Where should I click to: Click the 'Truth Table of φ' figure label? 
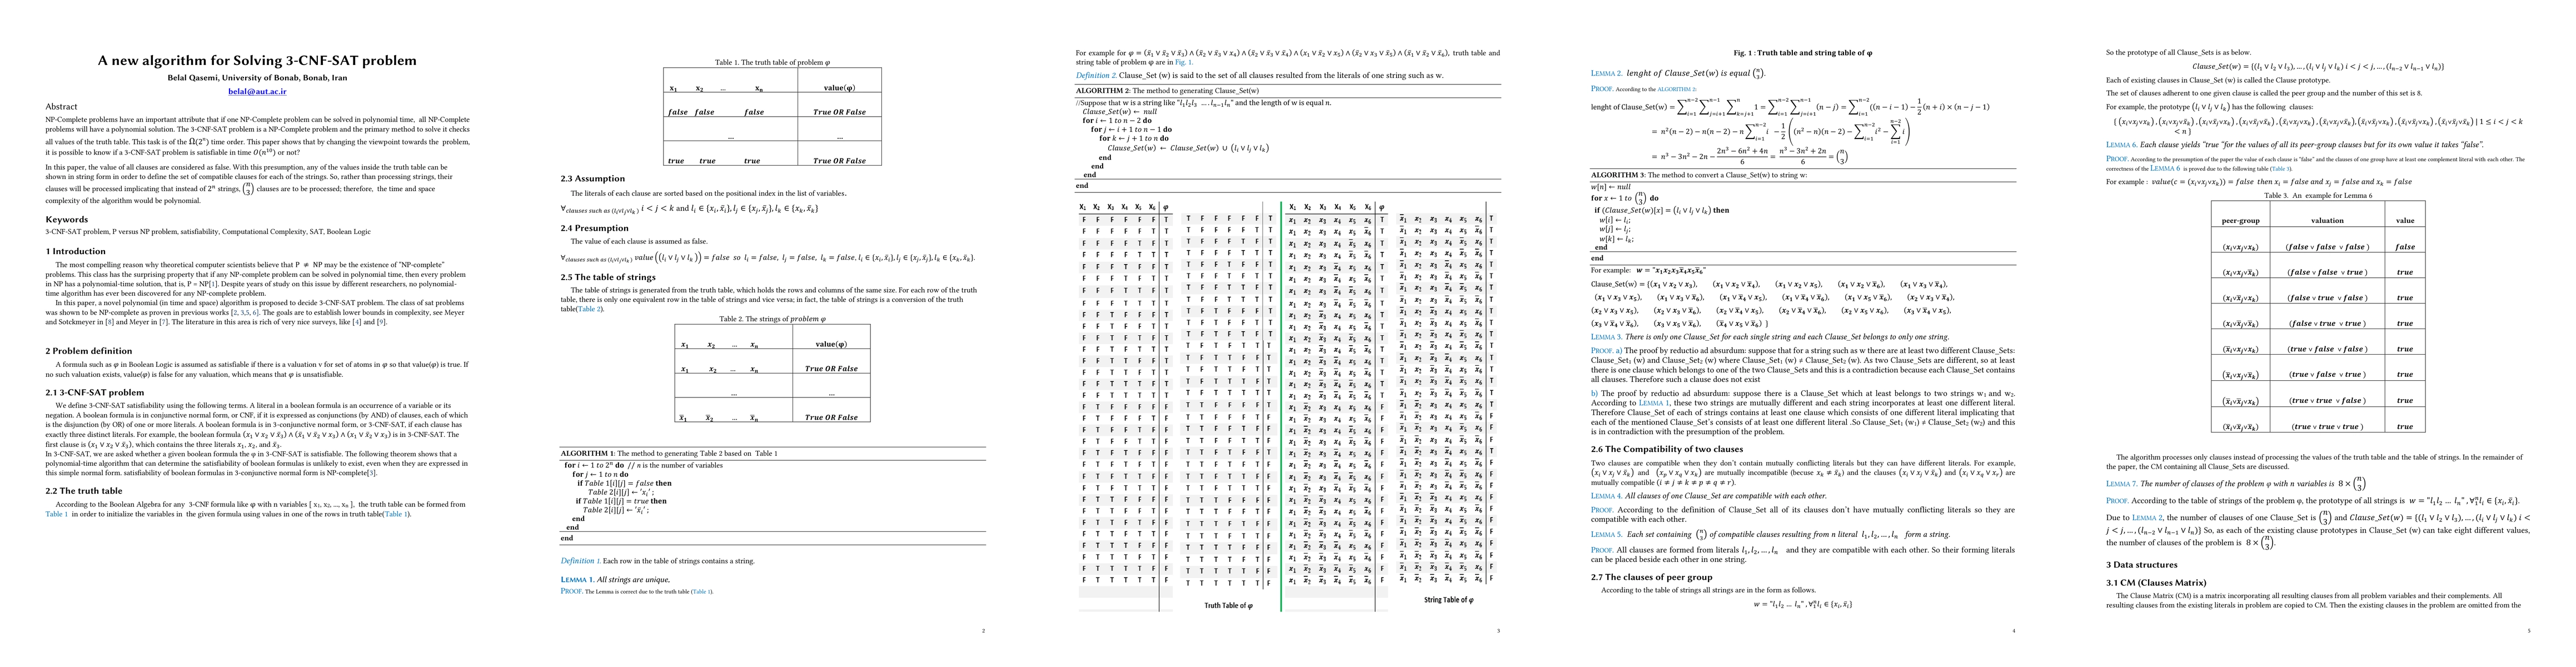tap(1228, 605)
